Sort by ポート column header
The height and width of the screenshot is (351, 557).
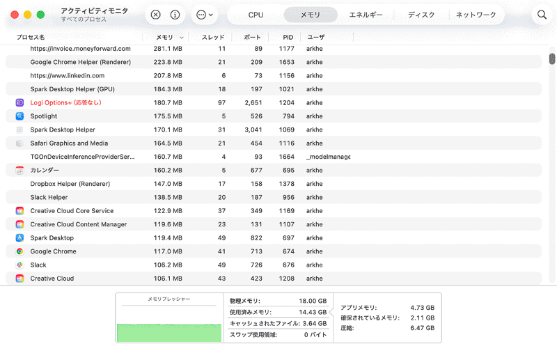click(x=252, y=38)
